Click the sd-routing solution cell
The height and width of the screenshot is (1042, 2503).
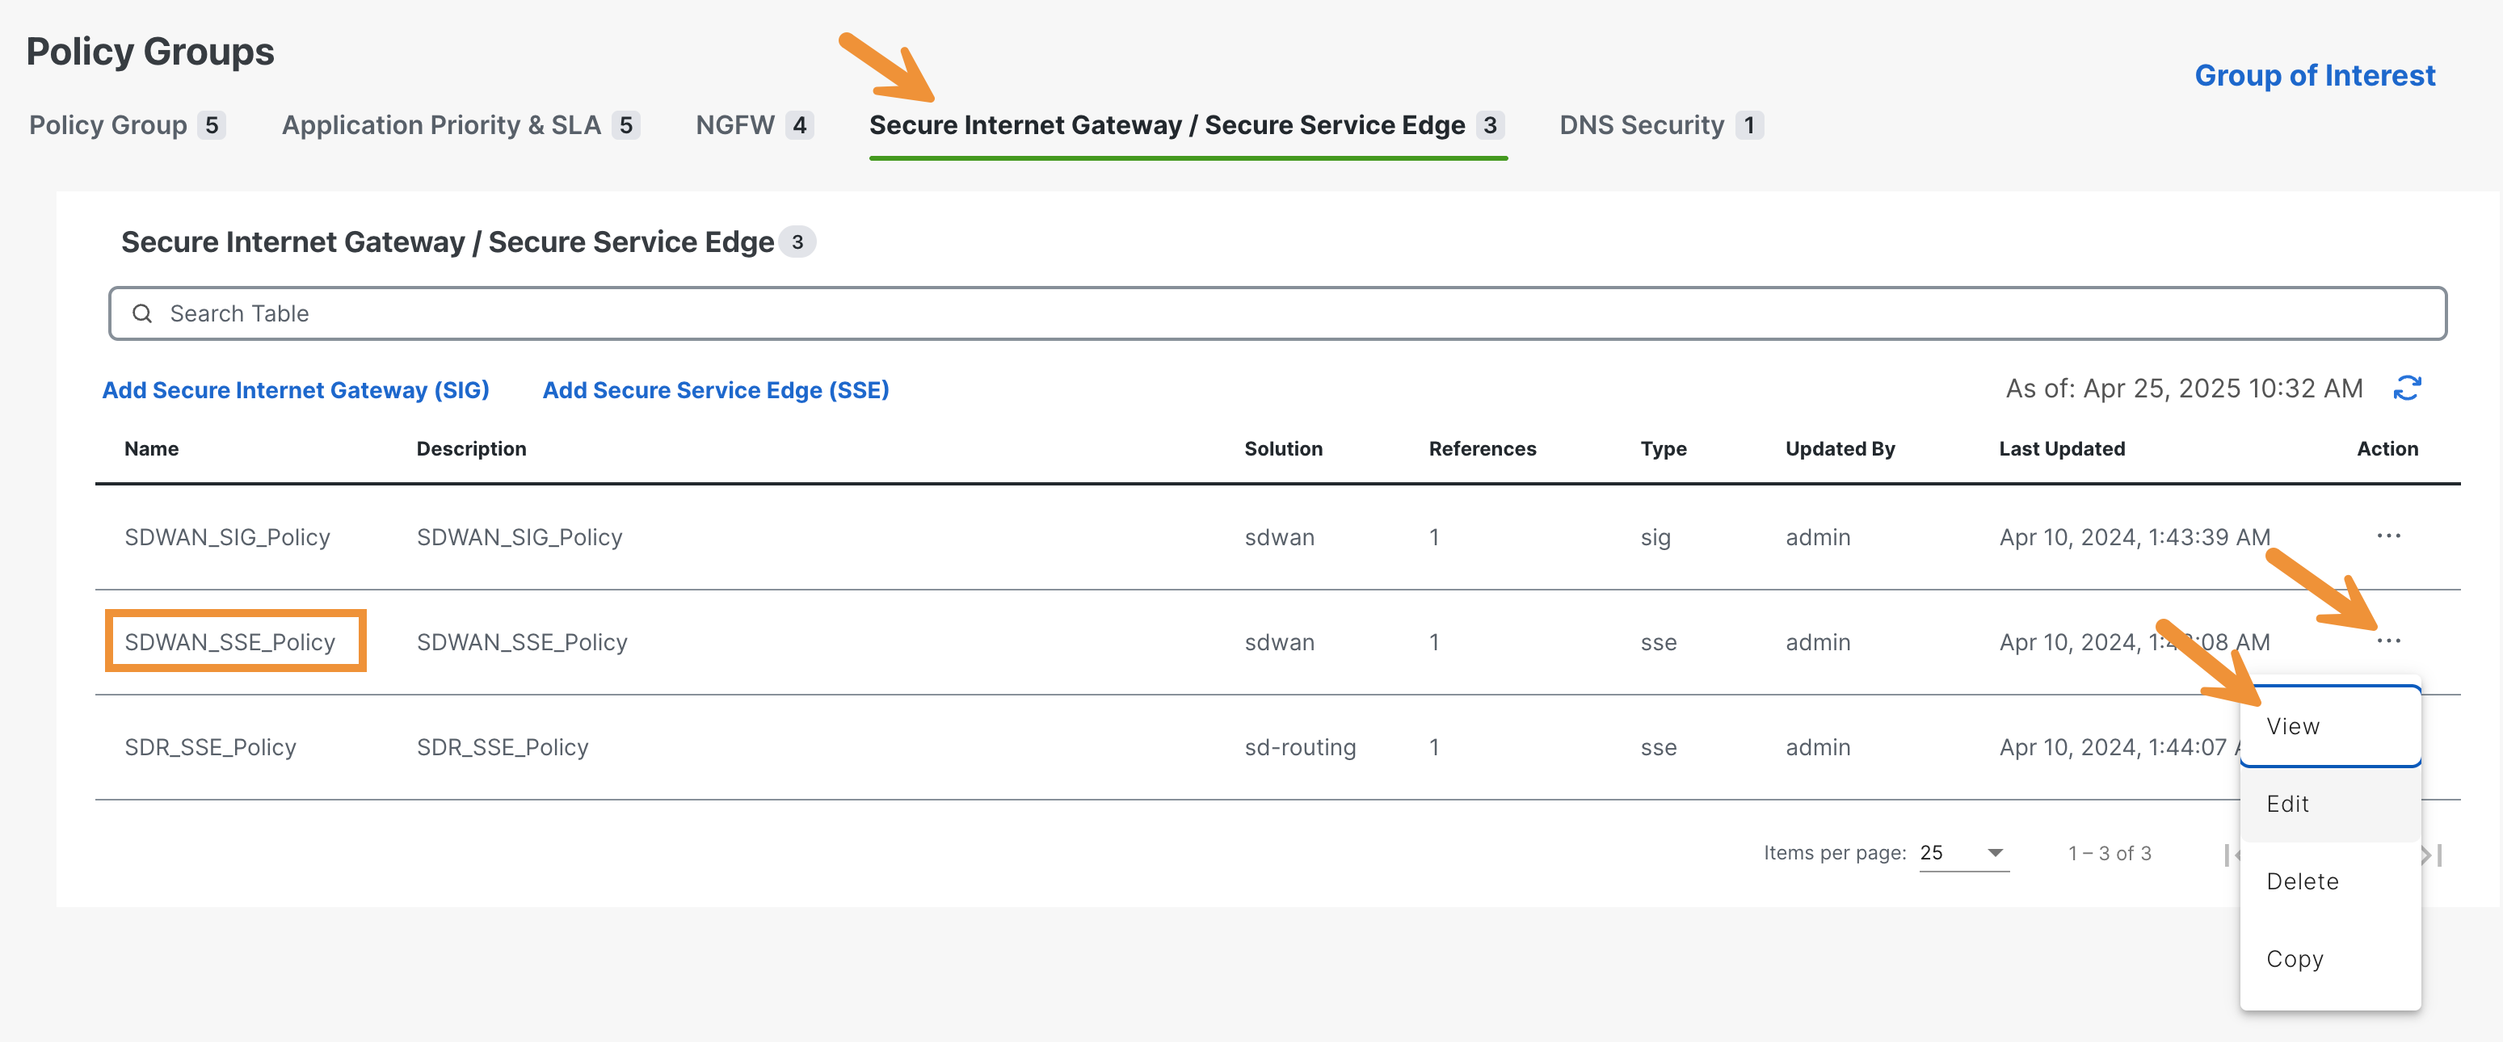tap(1300, 747)
